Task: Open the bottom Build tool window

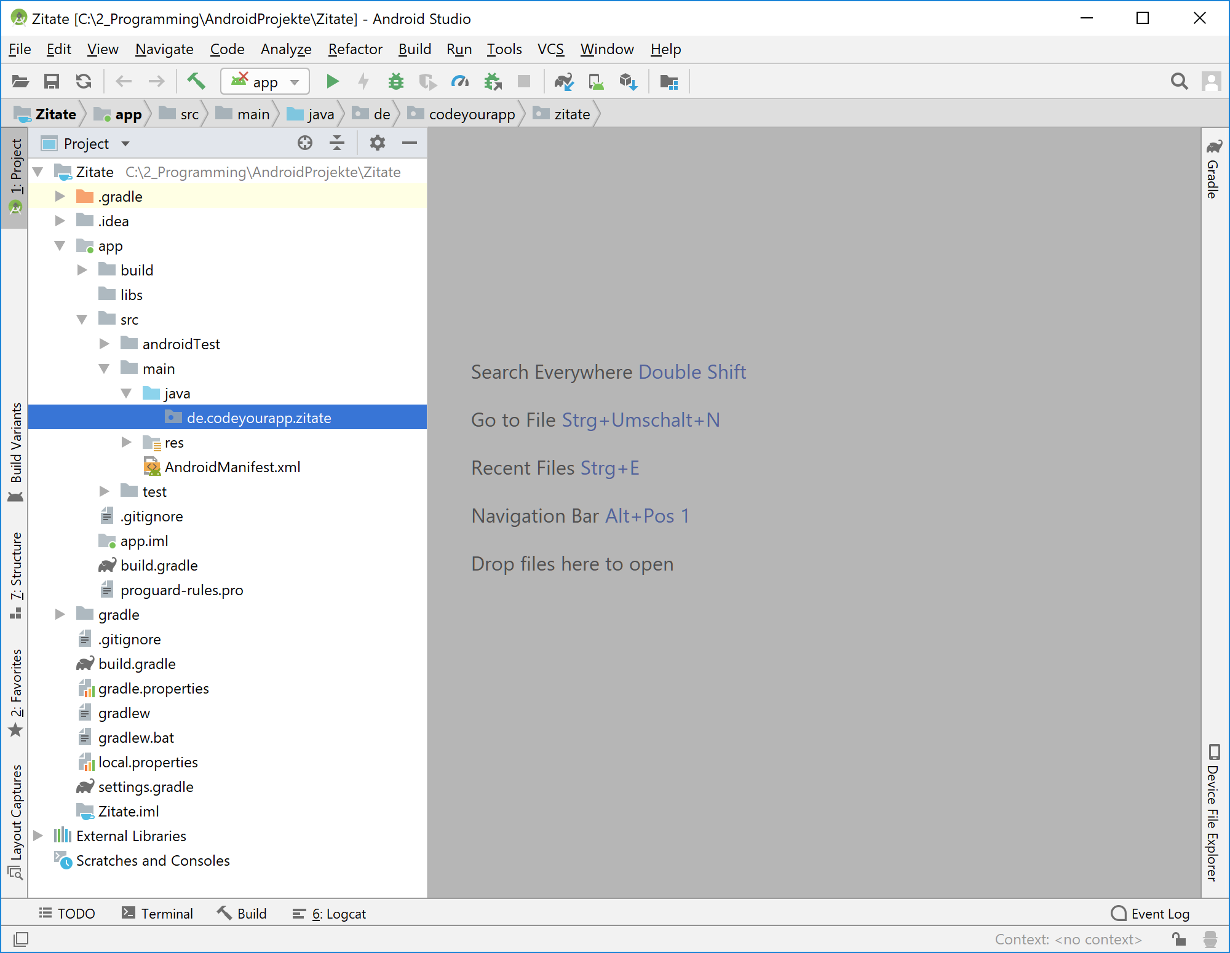Action: (242, 914)
